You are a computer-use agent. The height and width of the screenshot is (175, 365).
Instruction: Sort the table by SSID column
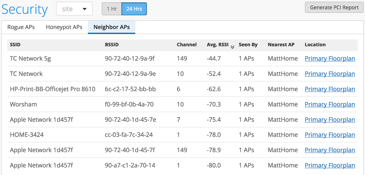pos(15,45)
